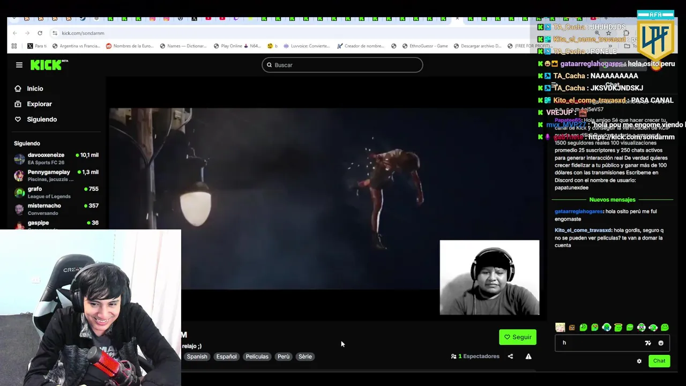Screen dimensions: 686x386
Task: Open the Kick hamburger sidebar menu
Action: point(19,65)
